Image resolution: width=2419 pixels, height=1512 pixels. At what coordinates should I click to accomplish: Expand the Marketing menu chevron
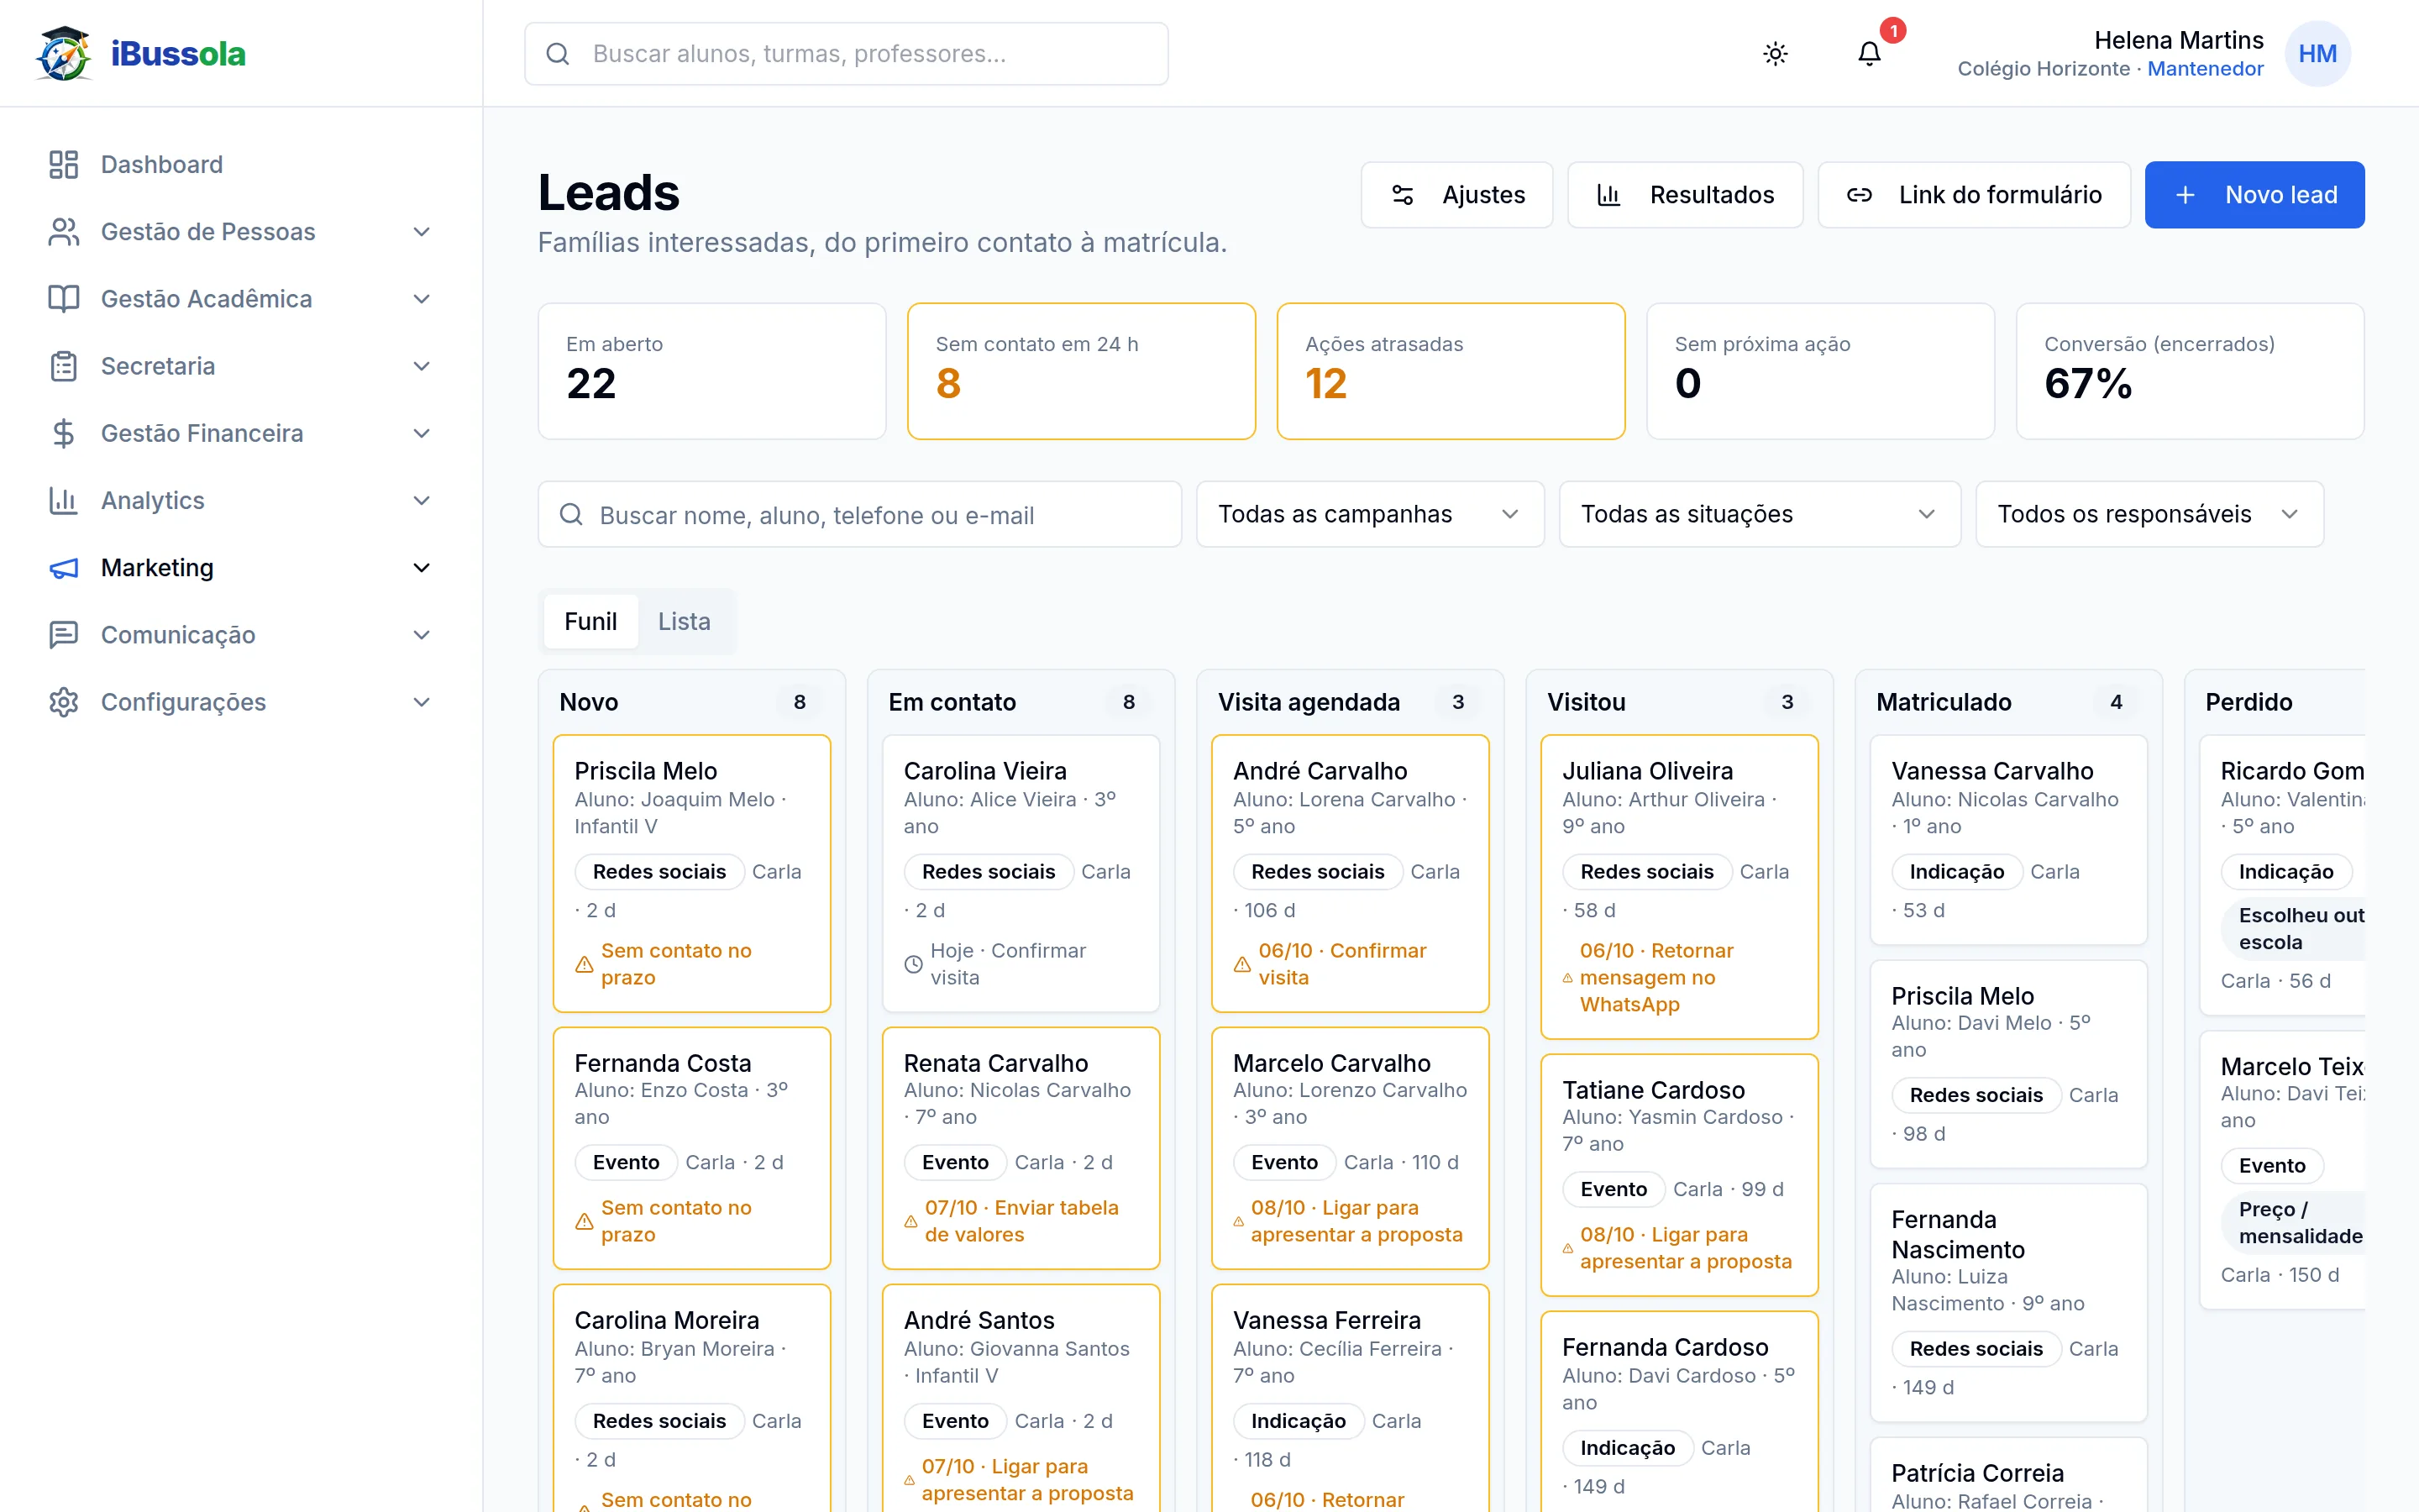pyautogui.click(x=422, y=568)
